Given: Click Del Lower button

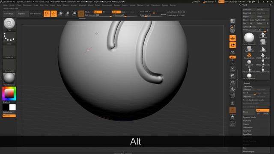Looking at the screenshot, I should coord(249,97).
